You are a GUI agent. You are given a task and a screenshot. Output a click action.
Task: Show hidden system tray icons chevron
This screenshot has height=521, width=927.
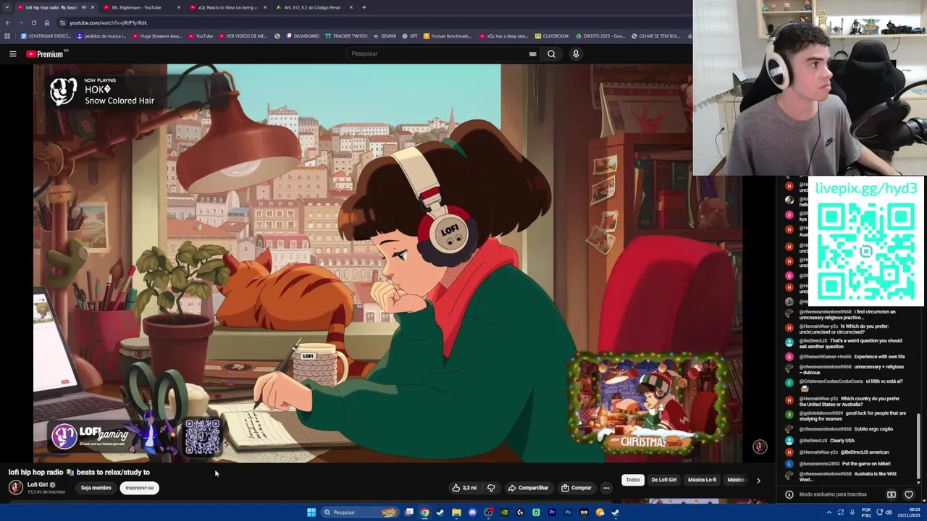[829, 512]
